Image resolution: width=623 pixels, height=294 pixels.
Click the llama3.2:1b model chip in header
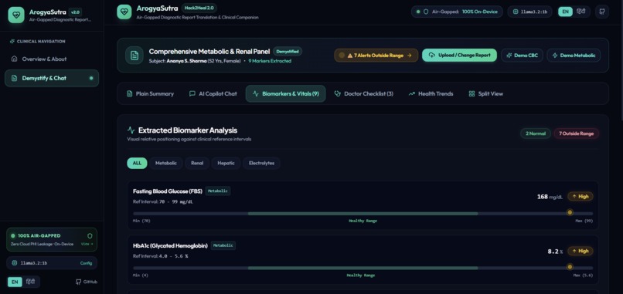click(x=529, y=12)
